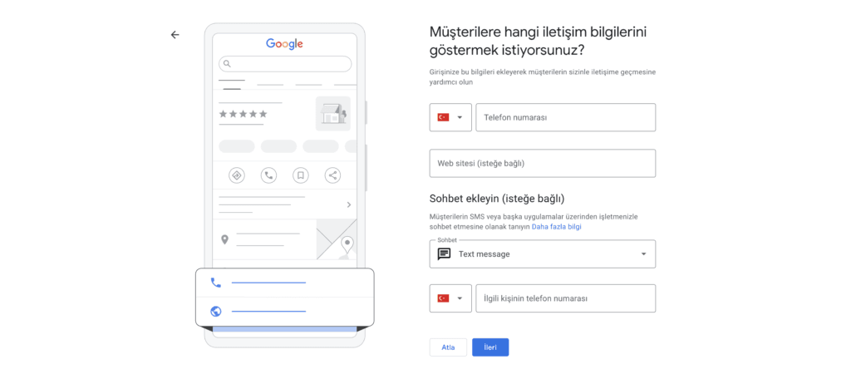The image size is (851, 374).
Task: Click the call icon in phone mockup
Action: click(268, 175)
